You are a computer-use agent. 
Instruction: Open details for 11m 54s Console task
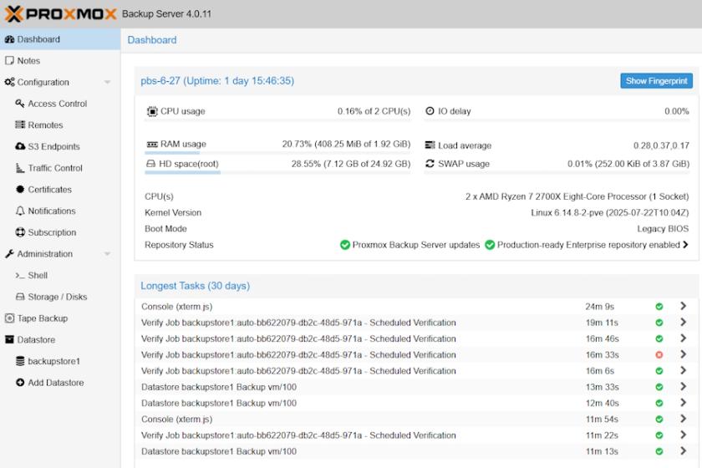coord(684,419)
